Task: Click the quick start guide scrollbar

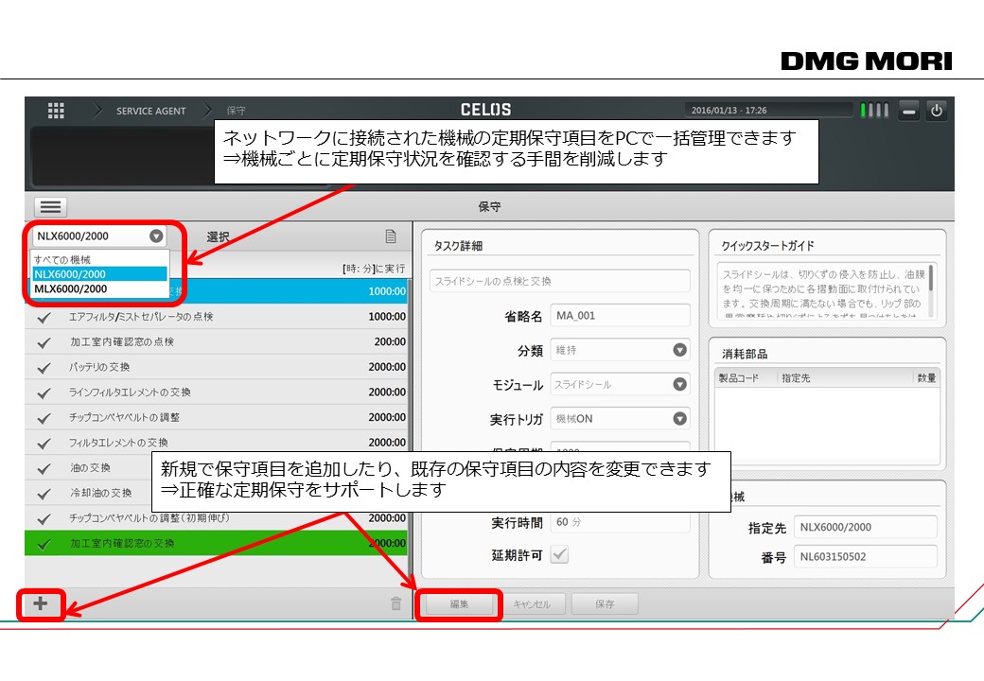Action: tap(931, 289)
